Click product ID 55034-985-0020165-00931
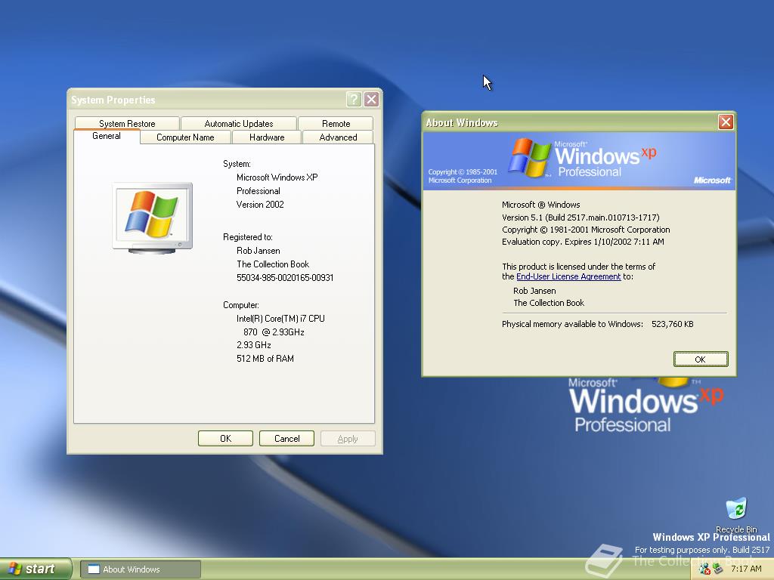The image size is (774, 580). [285, 278]
